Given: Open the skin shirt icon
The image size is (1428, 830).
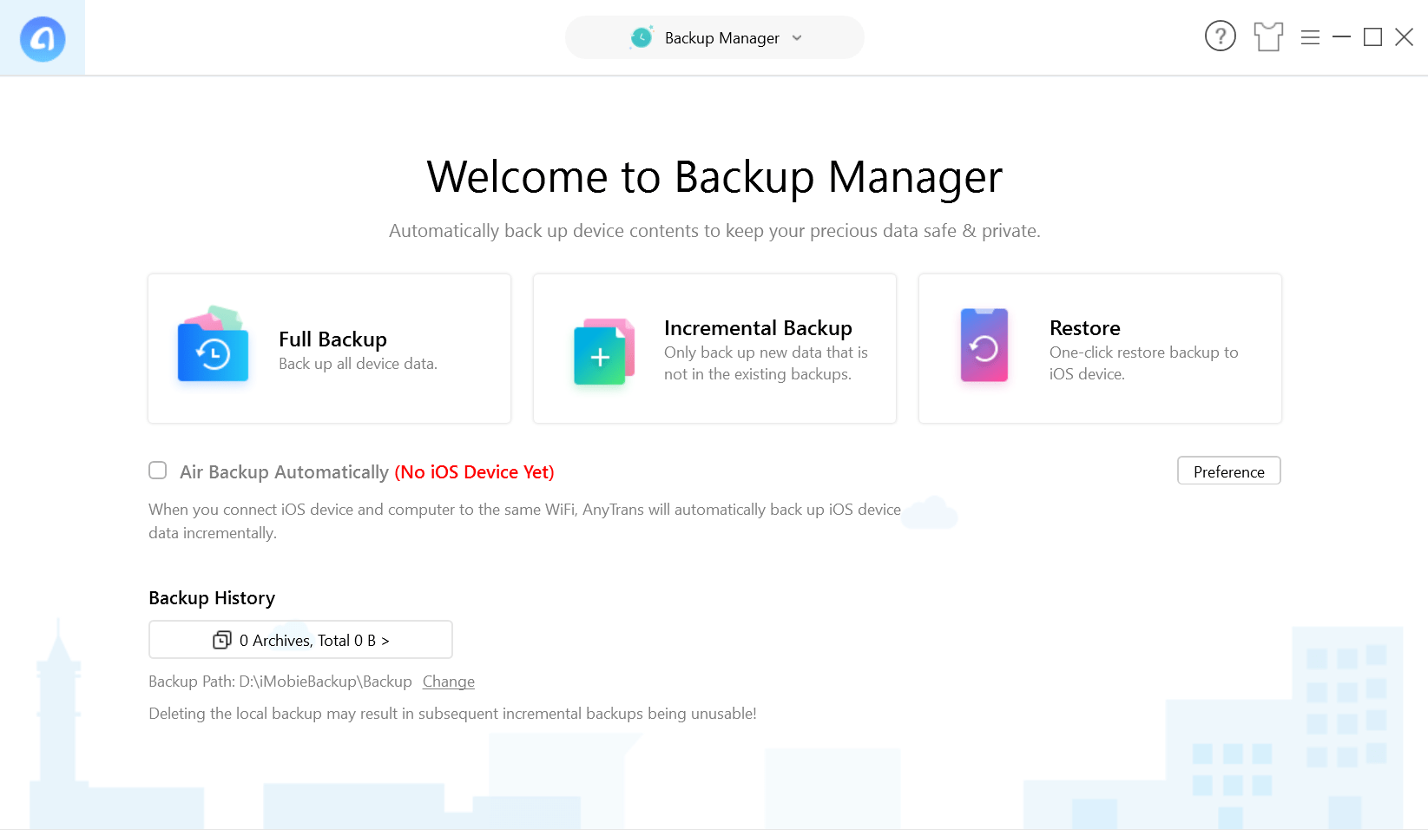Looking at the screenshot, I should 1267,36.
